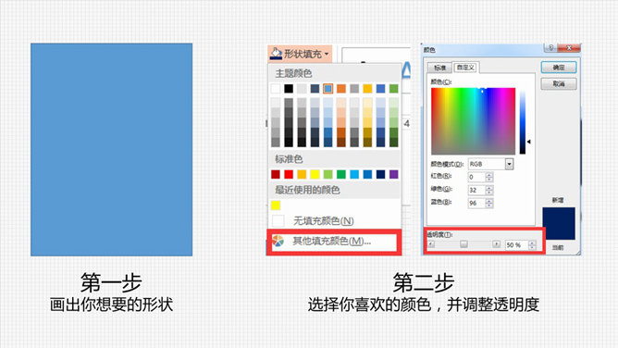
Task: Click the red (红色) value input field
Action: pos(476,177)
